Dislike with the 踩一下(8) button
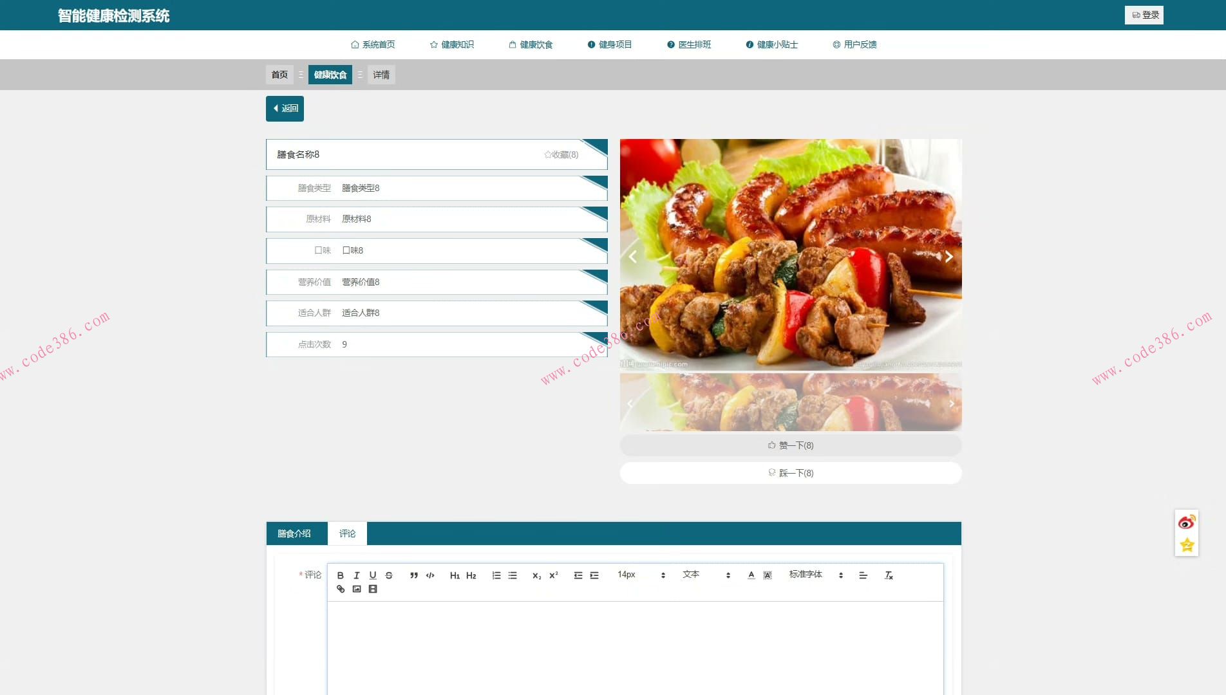This screenshot has width=1226, height=695. tap(791, 473)
